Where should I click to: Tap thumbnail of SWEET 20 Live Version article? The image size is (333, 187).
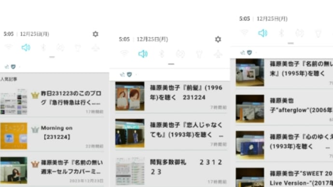pos(250,177)
